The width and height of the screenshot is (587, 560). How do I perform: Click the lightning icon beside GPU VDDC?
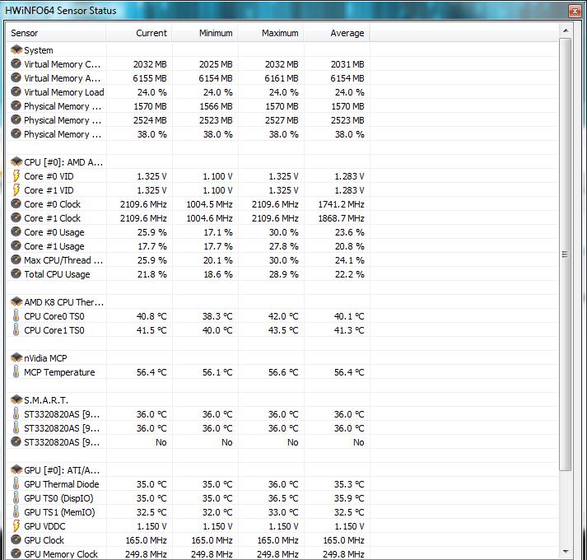[x=16, y=526]
